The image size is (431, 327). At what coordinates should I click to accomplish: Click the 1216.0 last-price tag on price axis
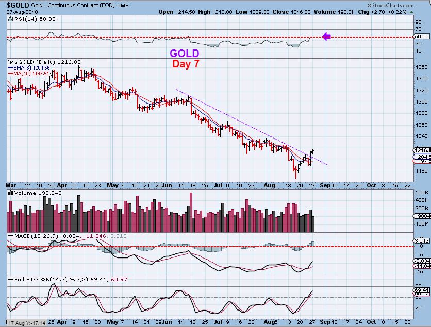point(422,150)
